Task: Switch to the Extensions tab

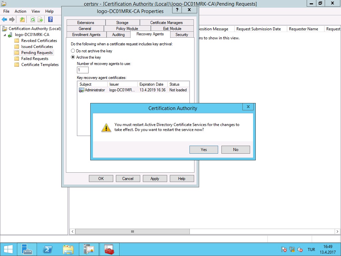Action: [x=86, y=23]
